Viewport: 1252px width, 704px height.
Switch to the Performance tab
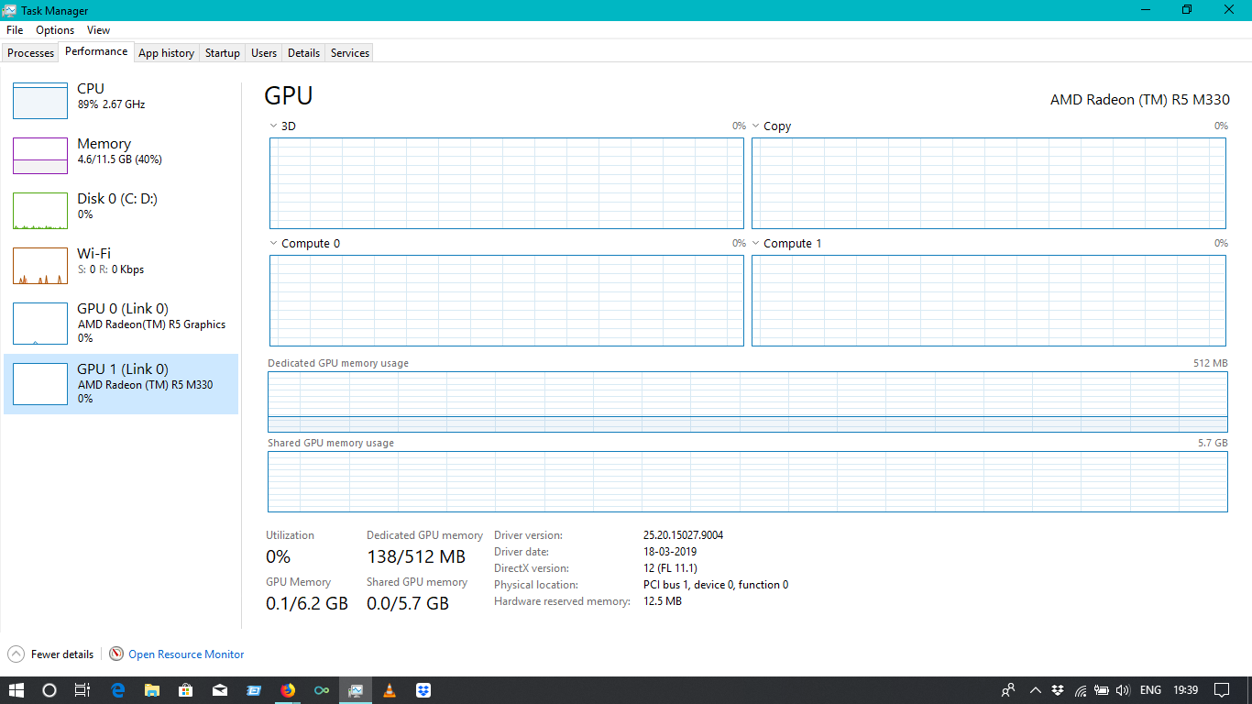click(x=96, y=51)
